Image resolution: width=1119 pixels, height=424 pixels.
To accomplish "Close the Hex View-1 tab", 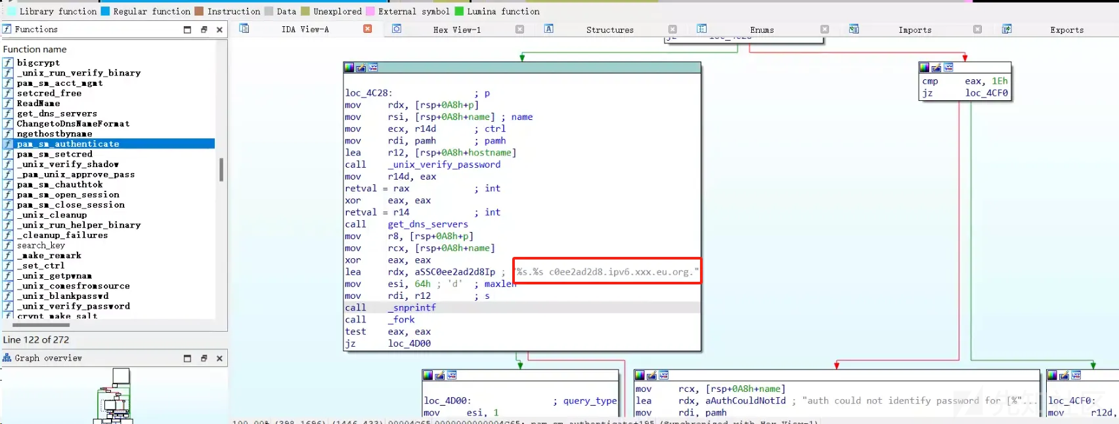I will pyautogui.click(x=520, y=29).
